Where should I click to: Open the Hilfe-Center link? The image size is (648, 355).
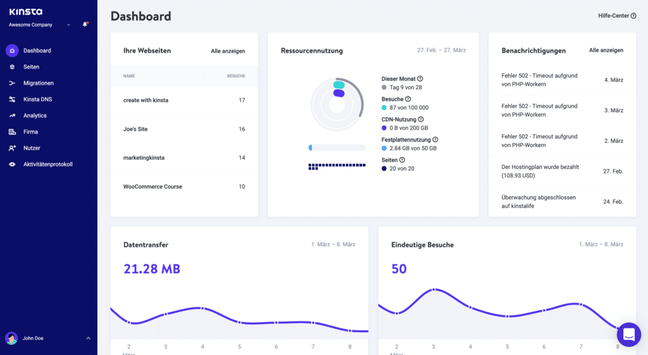pos(617,16)
